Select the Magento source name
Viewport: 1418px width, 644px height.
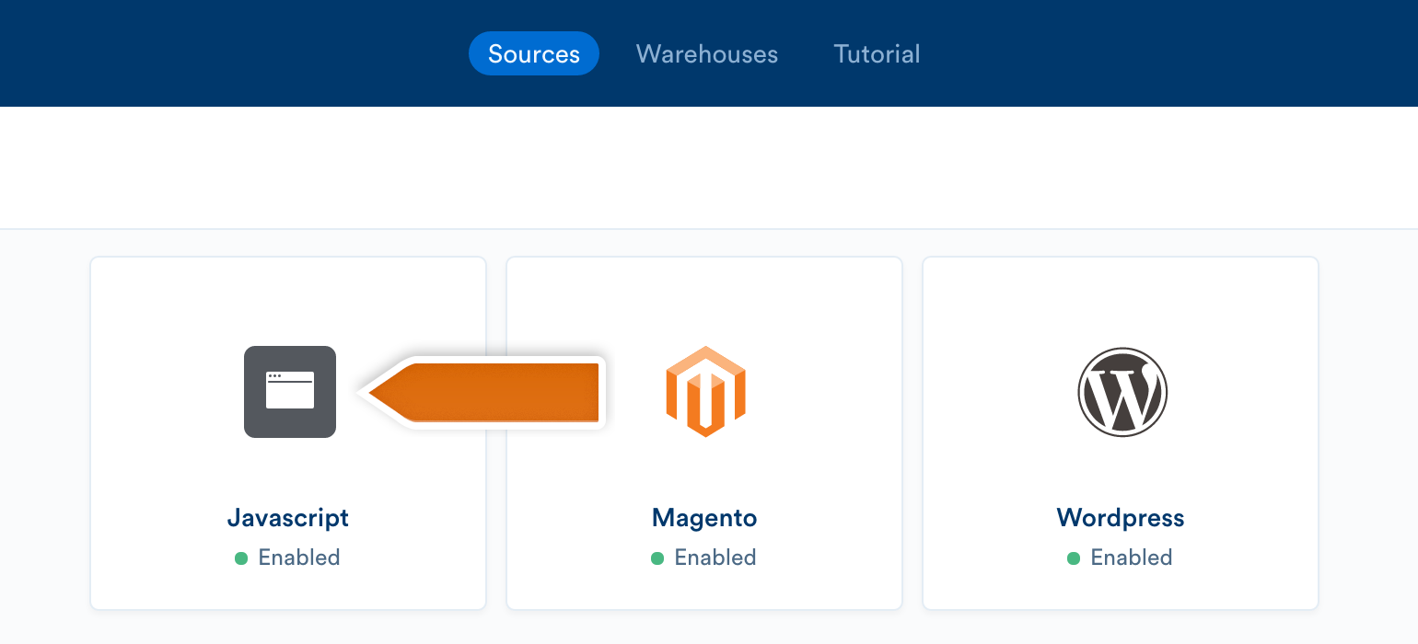click(x=704, y=518)
